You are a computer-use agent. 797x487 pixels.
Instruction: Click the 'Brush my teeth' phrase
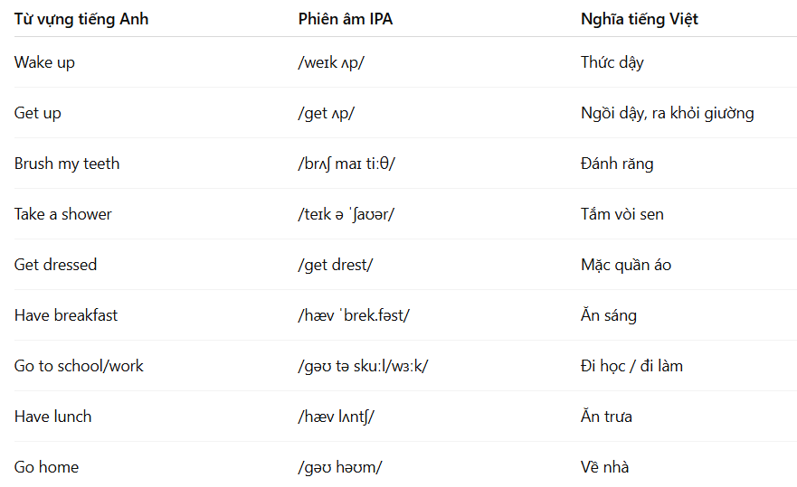point(67,164)
